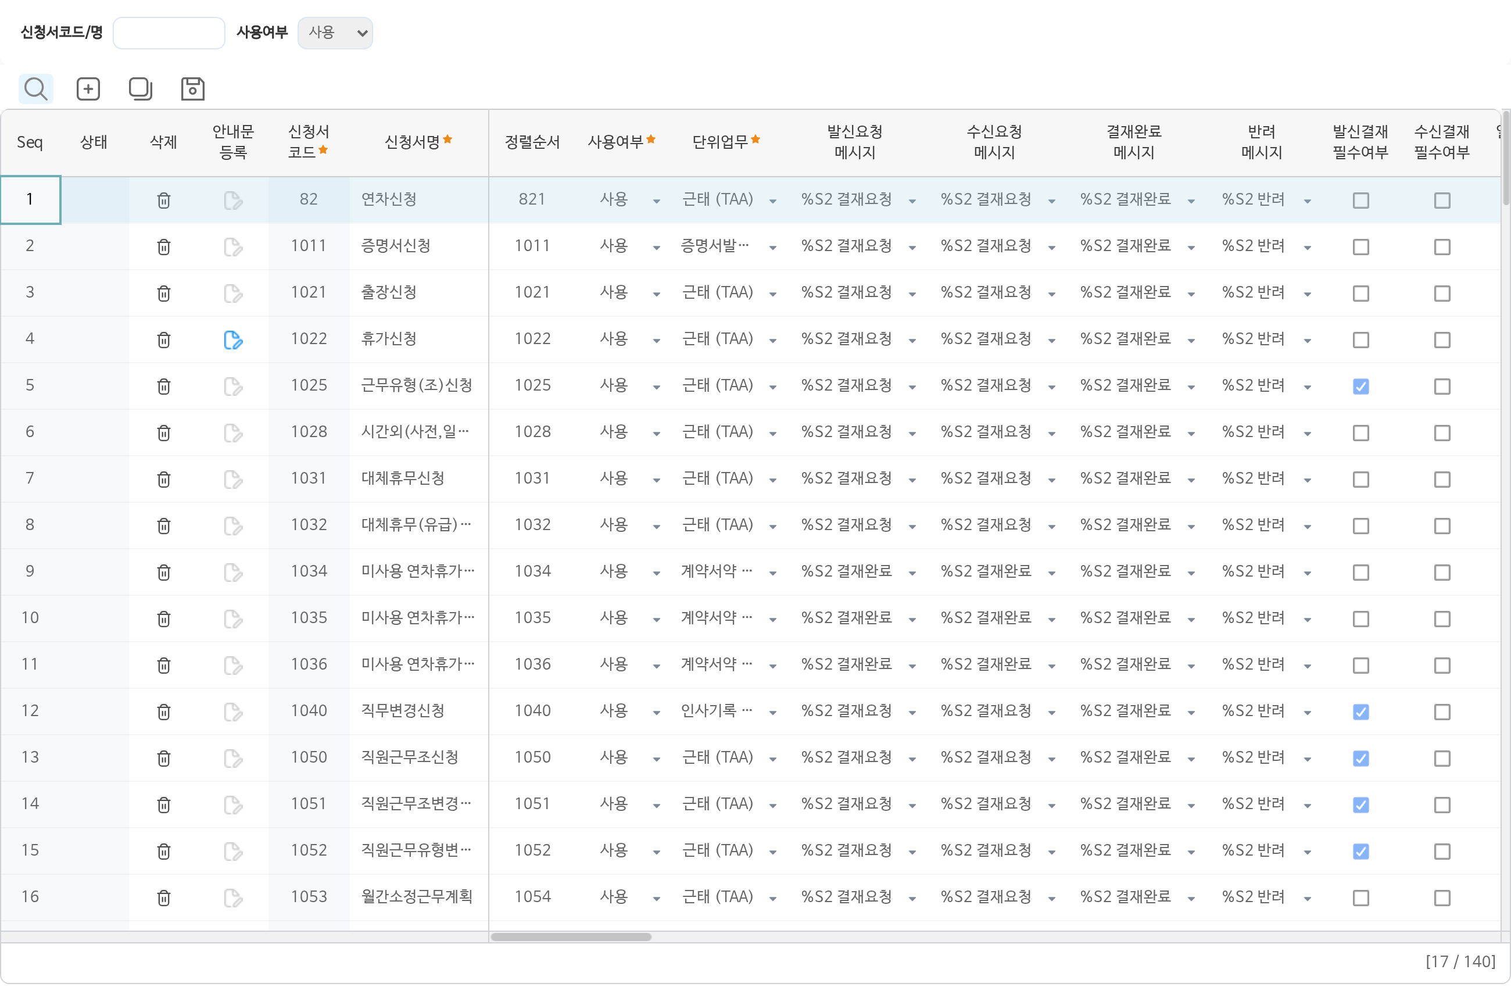Open 안내문 등록 icon for 대체휴무신청 row

233,480
